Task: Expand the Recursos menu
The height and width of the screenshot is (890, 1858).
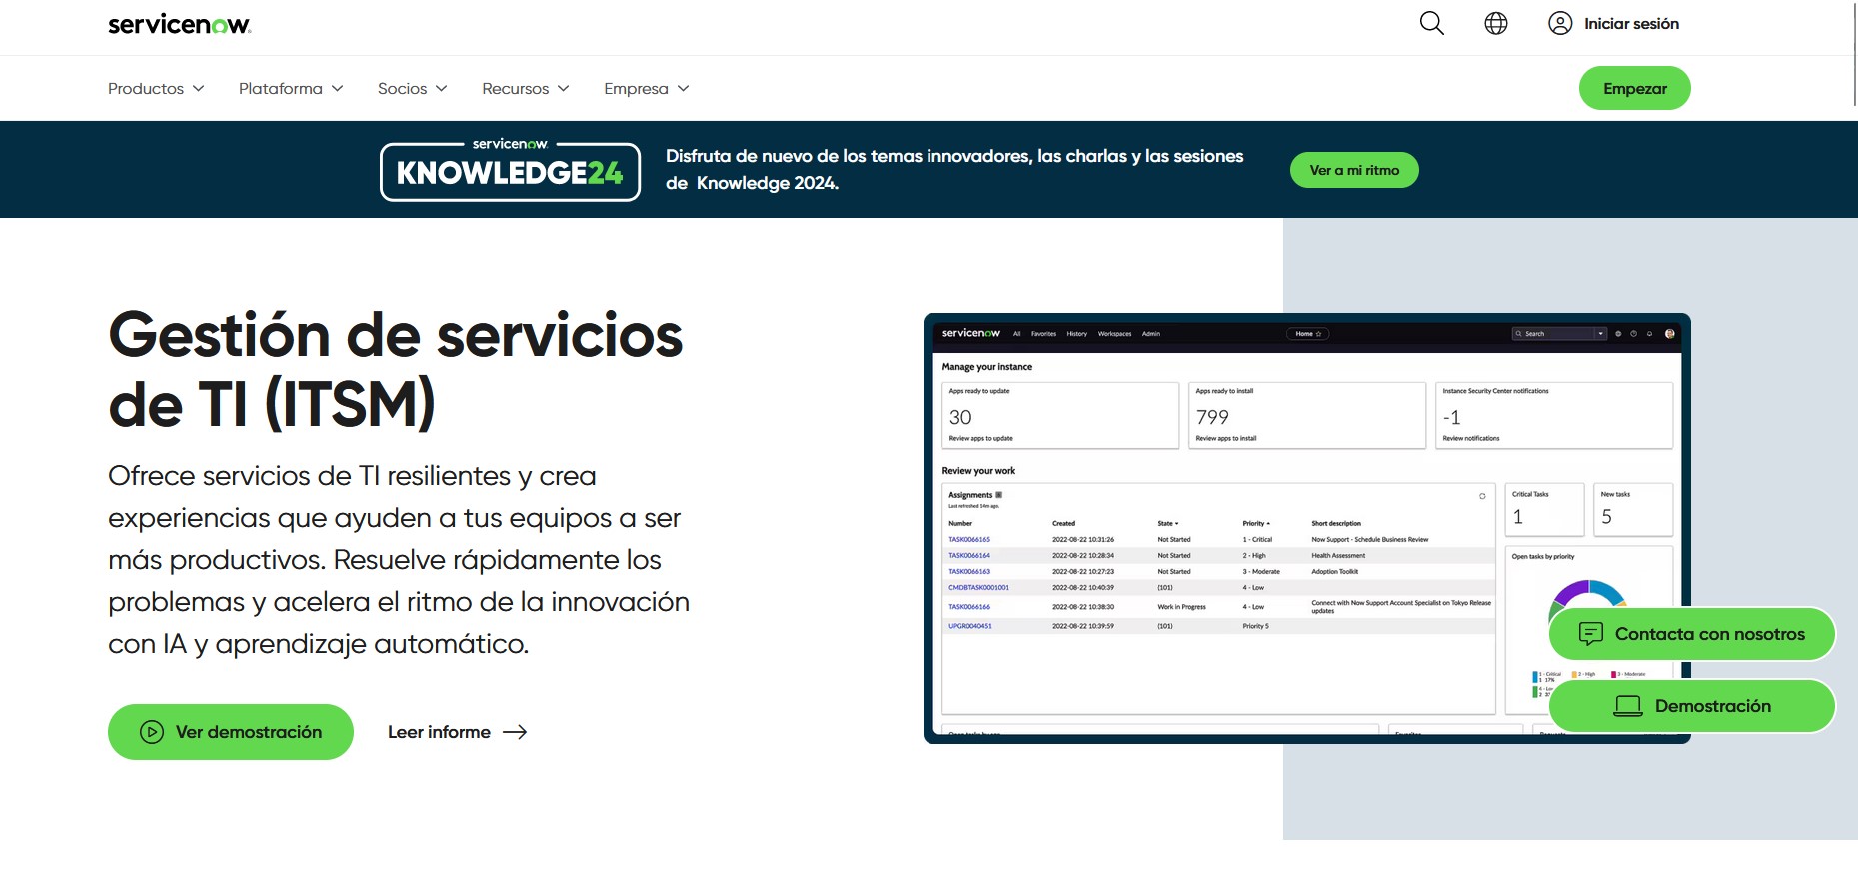Action: pyautogui.click(x=526, y=88)
